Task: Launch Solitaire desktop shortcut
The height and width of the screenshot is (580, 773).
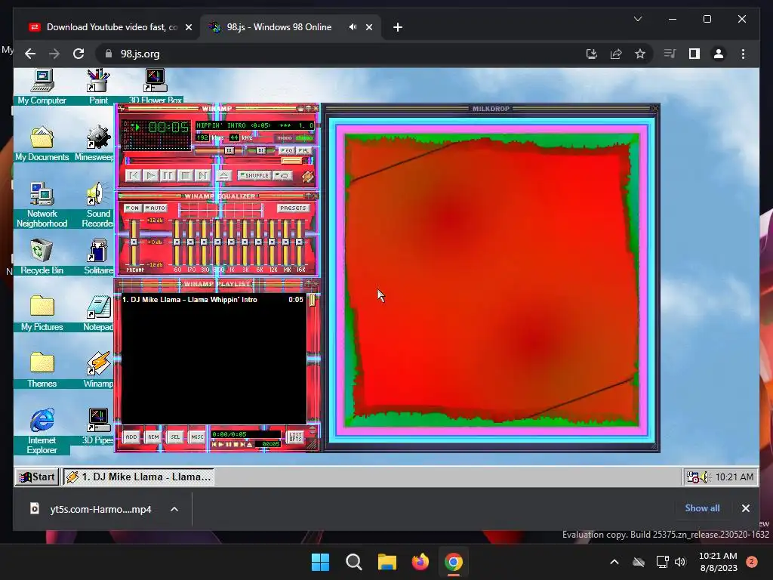Action: pos(97,257)
